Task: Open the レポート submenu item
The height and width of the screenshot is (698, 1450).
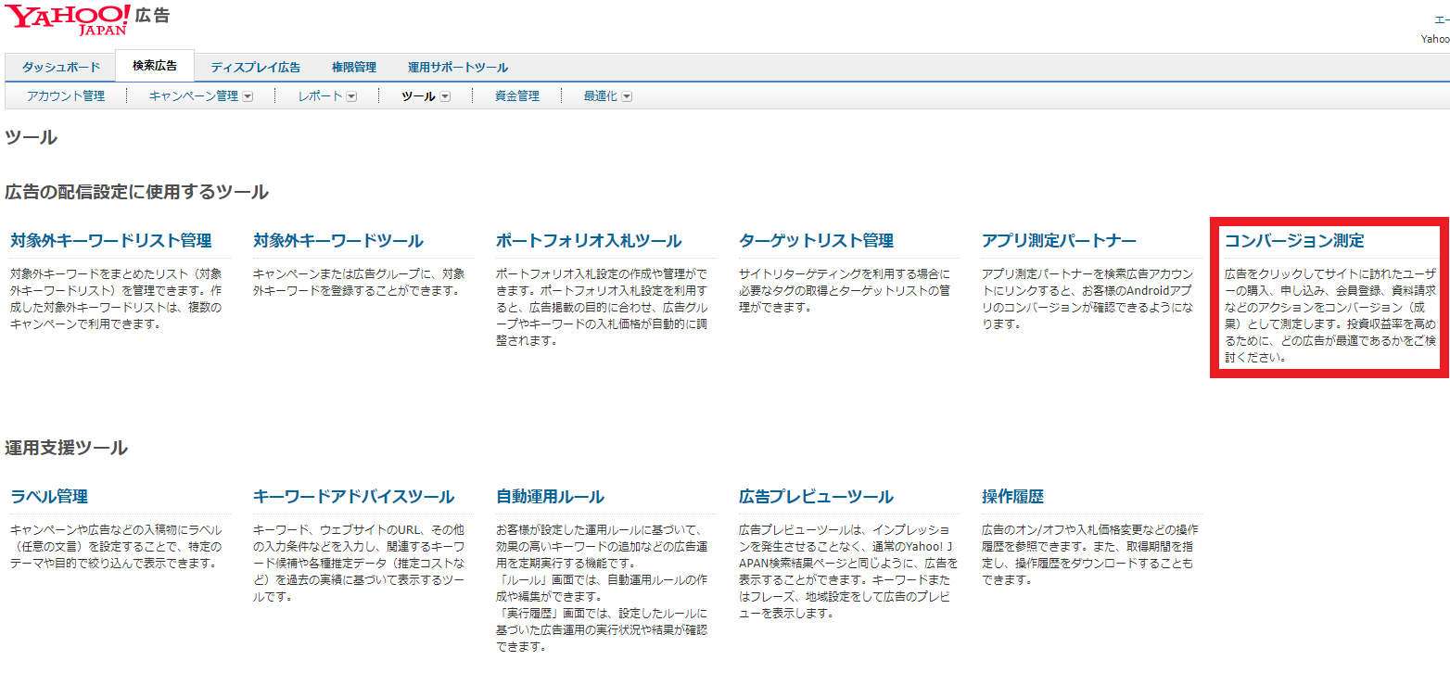Action: 321,96
